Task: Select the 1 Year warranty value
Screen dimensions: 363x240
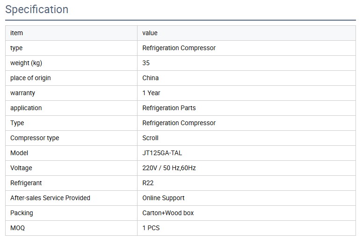Action: pyautogui.click(x=151, y=93)
